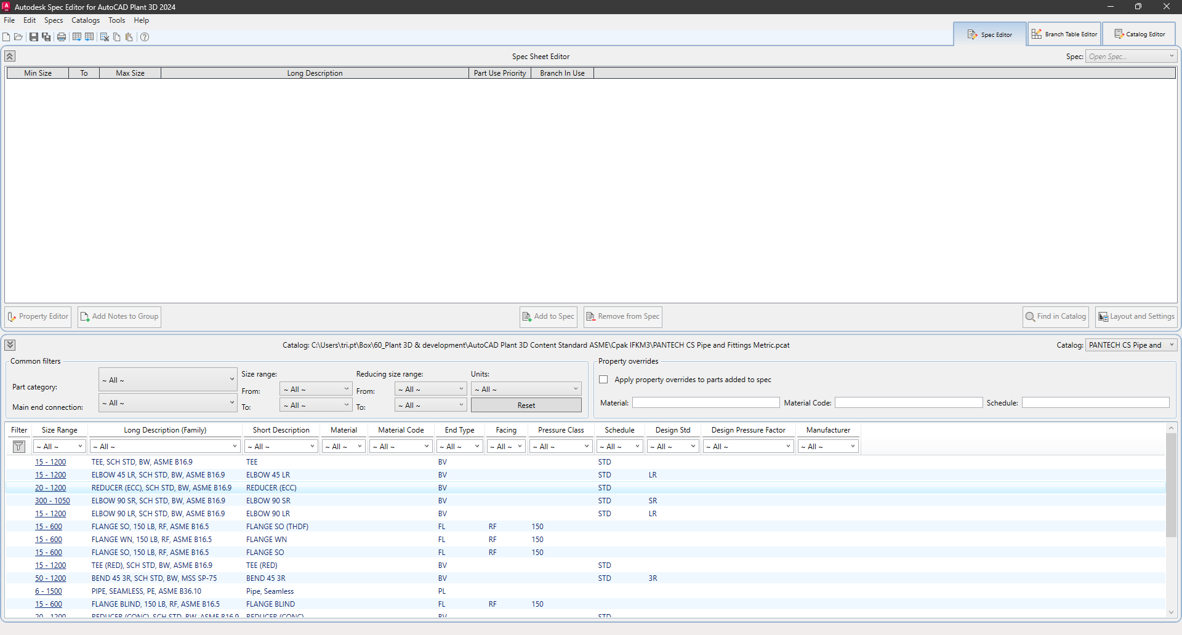Click the Design Pressure Factor column header

[748, 430]
